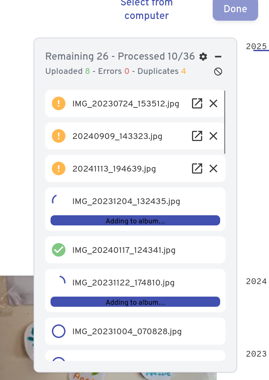
Task: Open IMG_20230724_153512.jpg duplicate in new tab
Action: click(x=197, y=103)
